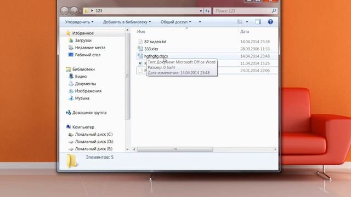Open the Документы library
This screenshot has height=197, width=351.
86,84
